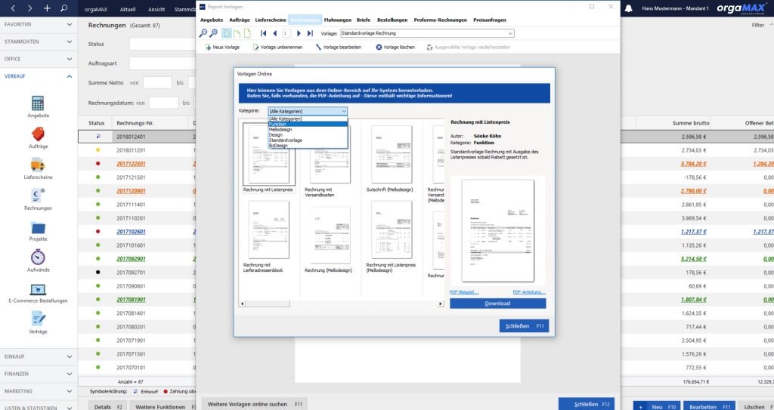Viewport: 774px width, 410px height.
Task: Select Rechnung (Mellodesign) template thumbnail
Action: (330, 236)
